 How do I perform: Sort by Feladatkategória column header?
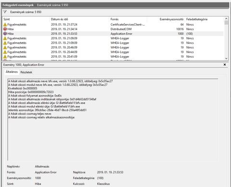click(x=197, y=19)
